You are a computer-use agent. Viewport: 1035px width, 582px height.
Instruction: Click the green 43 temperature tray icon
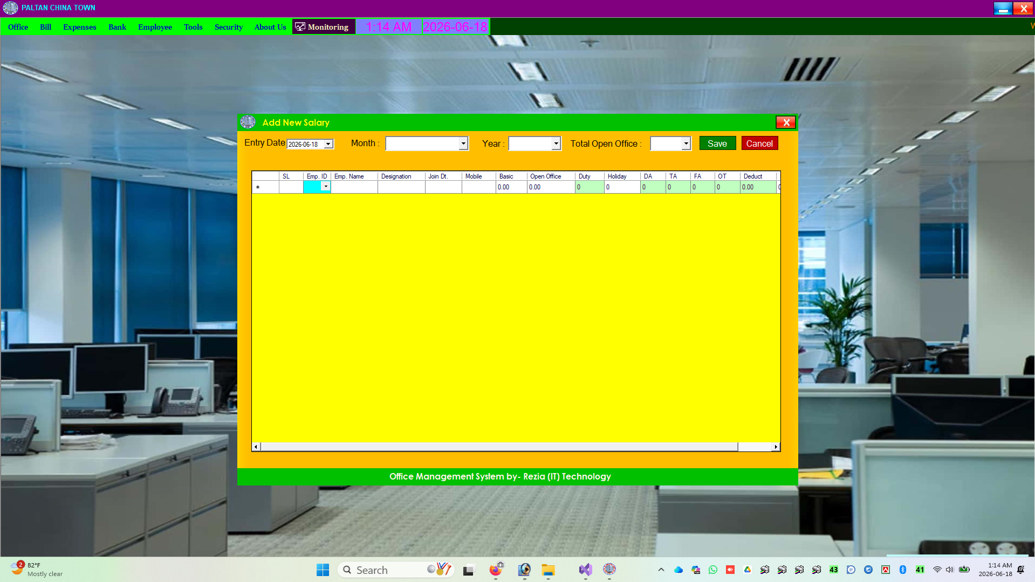[x=834, y=570]
